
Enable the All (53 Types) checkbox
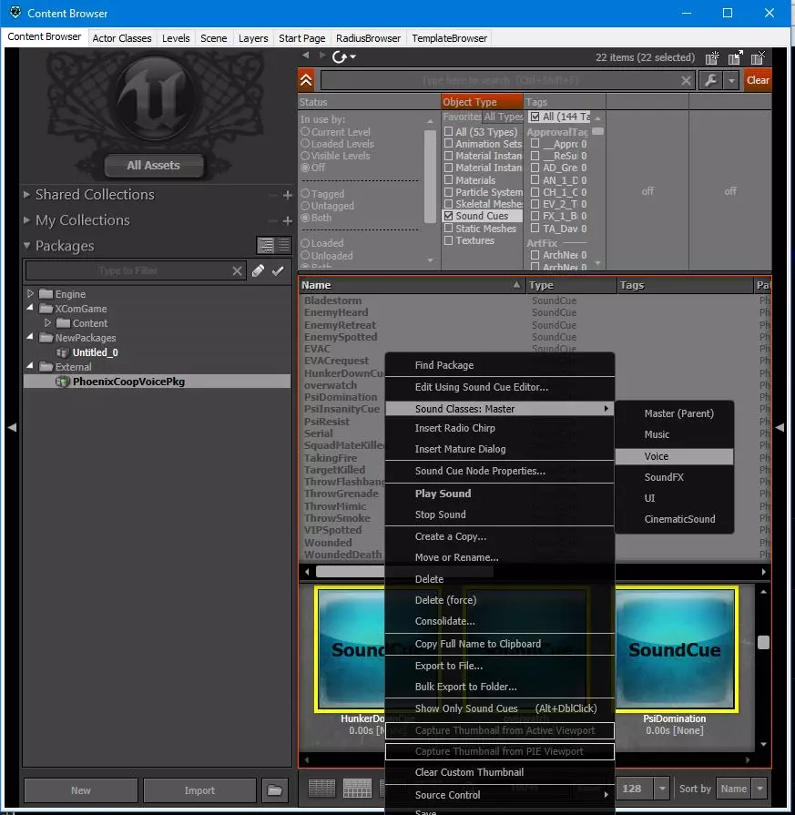448,131
